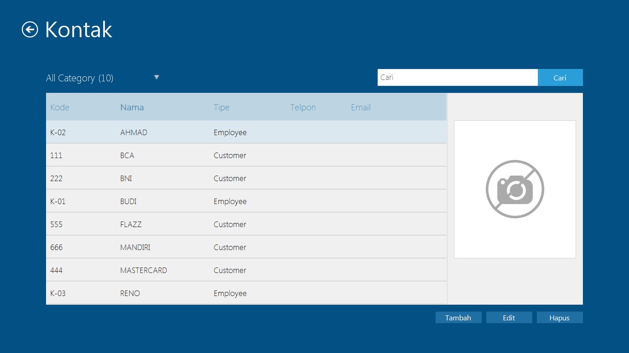The height and width of the screenshot is (353, 629).
Task: Sort the list by Kode column header
Action: click(x=60, y=108)
